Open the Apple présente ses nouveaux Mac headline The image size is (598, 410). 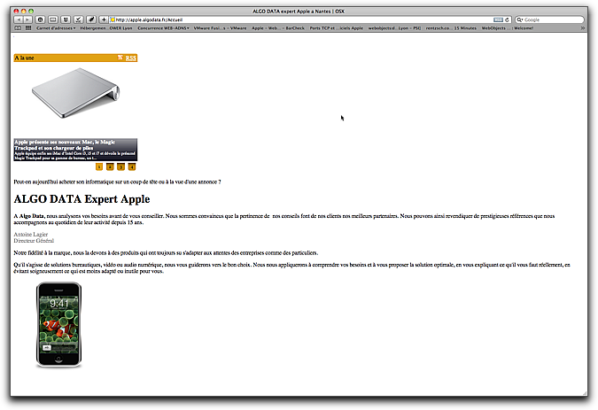click(65, 145)
